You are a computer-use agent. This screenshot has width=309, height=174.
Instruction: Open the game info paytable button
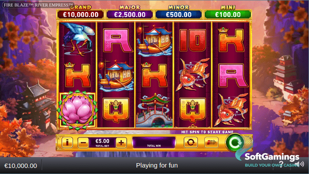(67, 142)
